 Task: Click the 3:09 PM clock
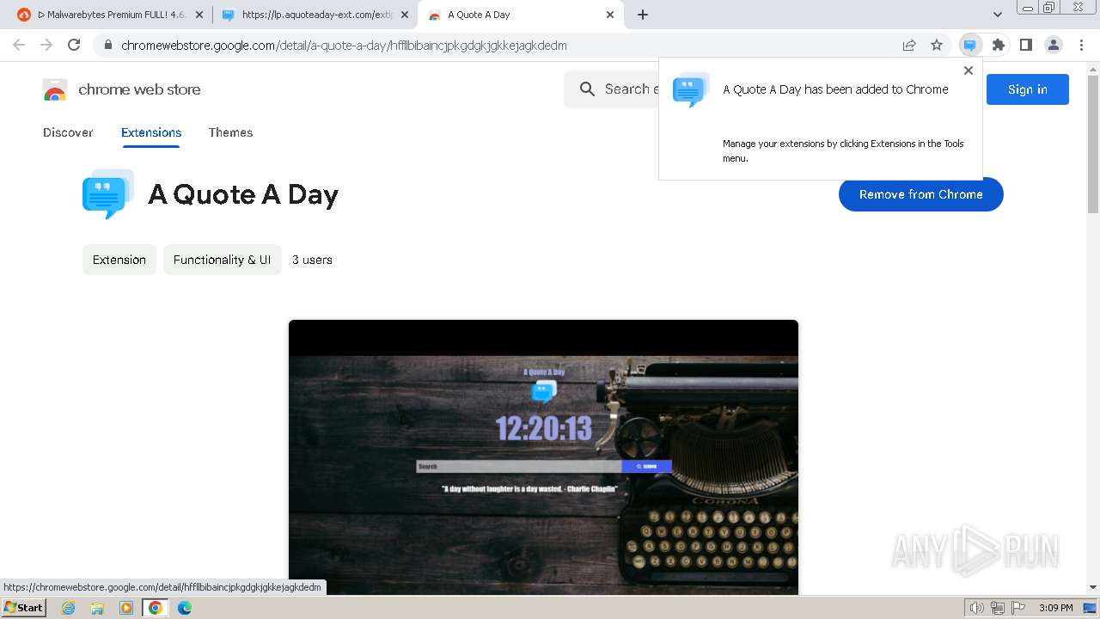(1055, 608)
